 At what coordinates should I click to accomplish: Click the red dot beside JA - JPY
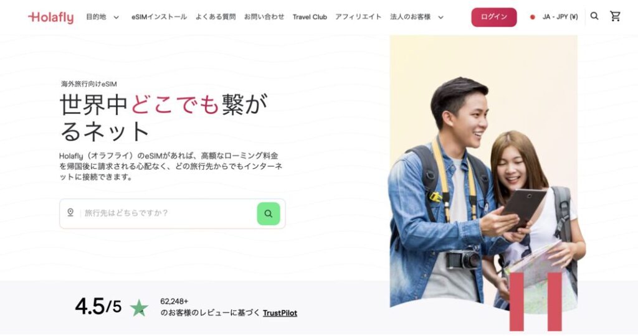pos(532,17)
